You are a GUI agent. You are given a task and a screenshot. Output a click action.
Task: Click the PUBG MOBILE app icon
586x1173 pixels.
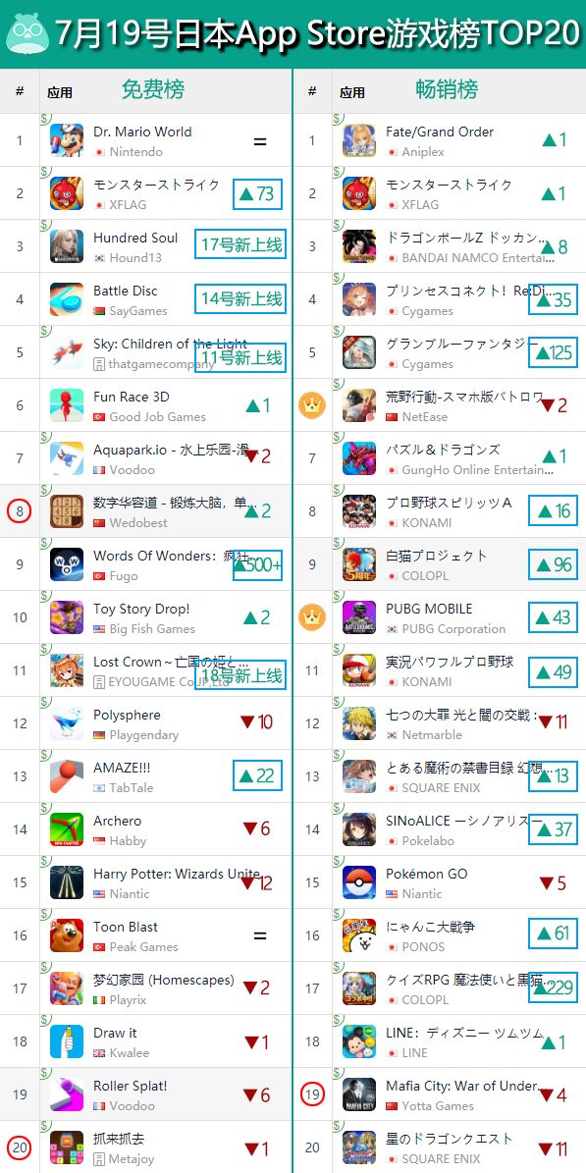(x=359, y=618)
